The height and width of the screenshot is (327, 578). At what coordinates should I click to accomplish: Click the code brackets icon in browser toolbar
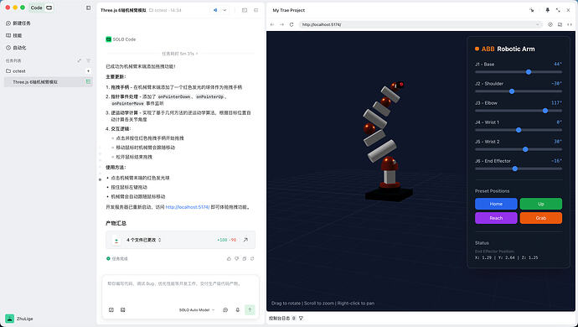570,24
